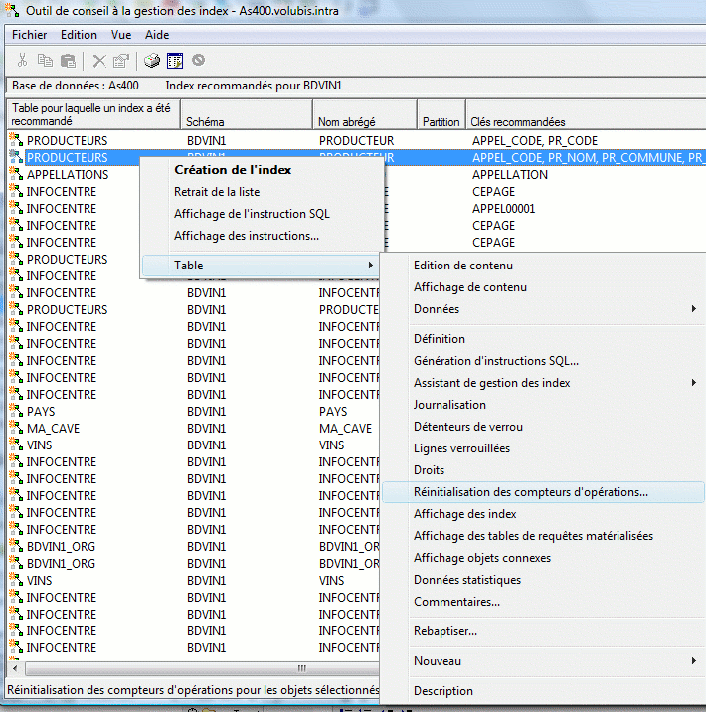This screenshot has width=706, height=712.
Task: Open Description at menu bottom
Action: point(543,691)
